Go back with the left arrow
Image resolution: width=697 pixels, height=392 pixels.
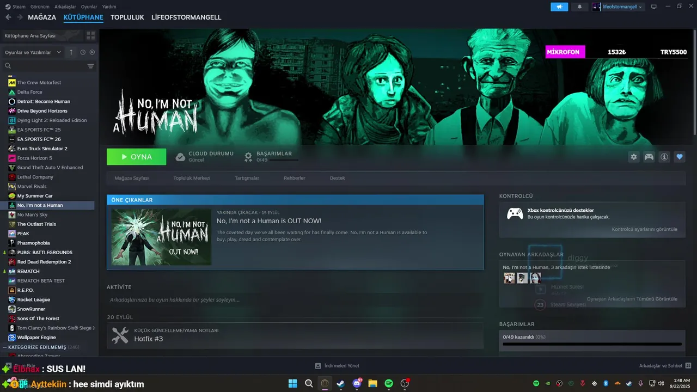coord(8,17)
